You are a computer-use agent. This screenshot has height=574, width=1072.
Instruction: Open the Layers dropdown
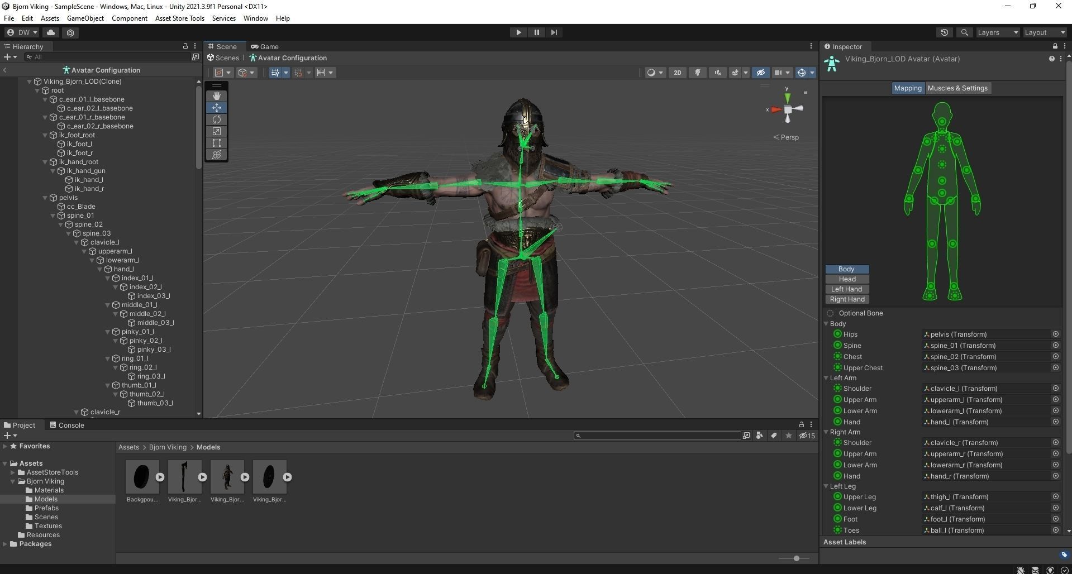pos(998,32)
